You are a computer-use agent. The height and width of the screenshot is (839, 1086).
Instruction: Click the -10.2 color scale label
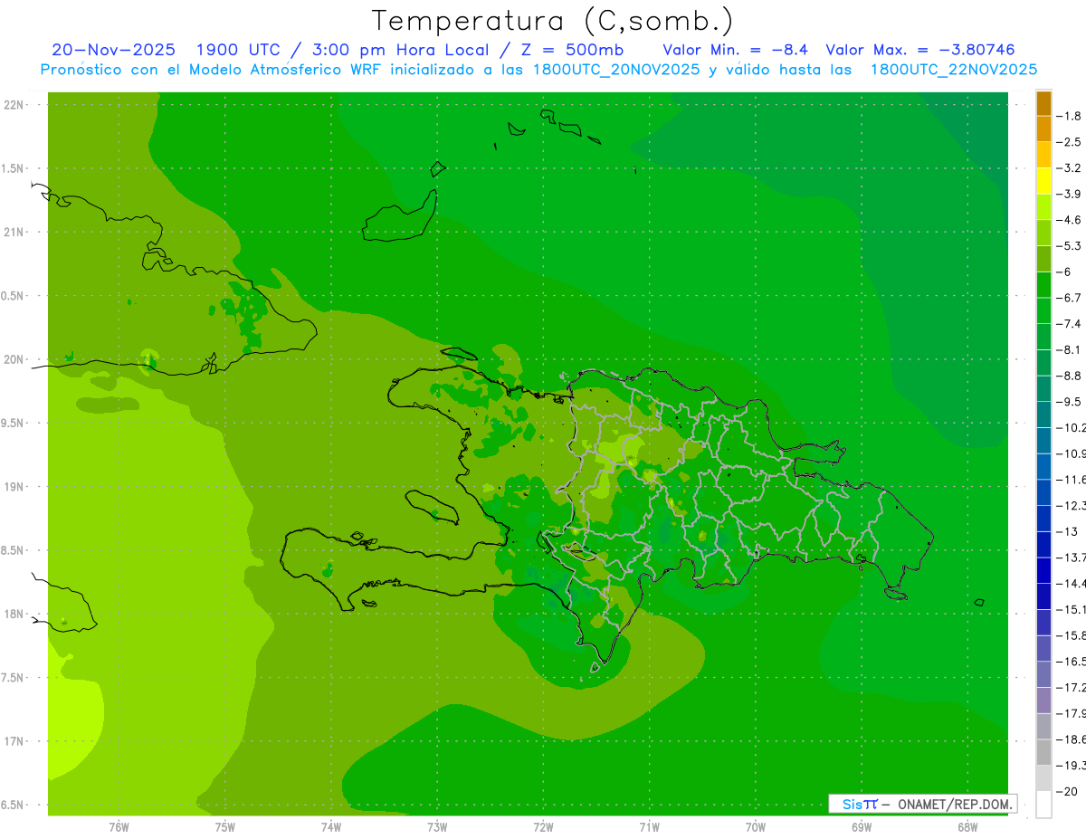(1072, 427)
